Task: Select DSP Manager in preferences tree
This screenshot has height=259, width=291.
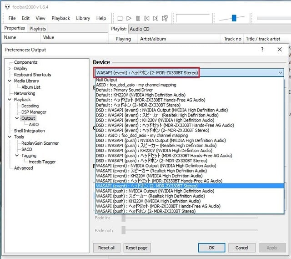Action: 34,112
